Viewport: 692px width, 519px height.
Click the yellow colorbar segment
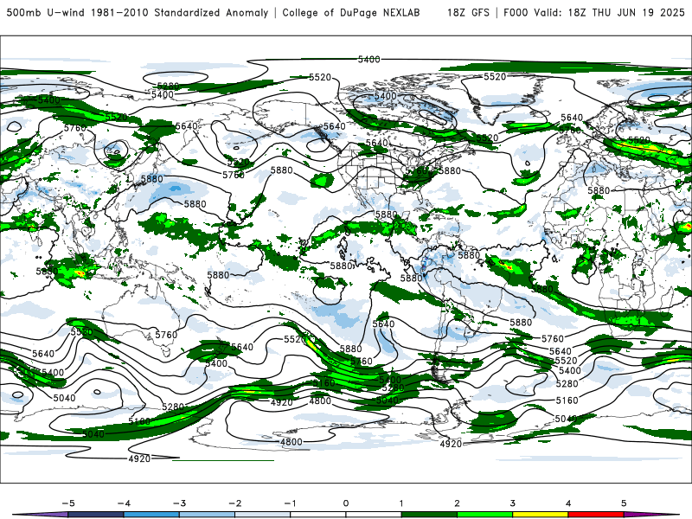click(x=541, y=515)
